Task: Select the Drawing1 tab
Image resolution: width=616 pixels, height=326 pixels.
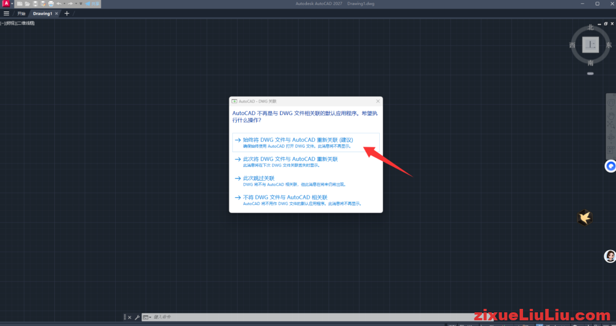Action: click(x=42, y=13)
